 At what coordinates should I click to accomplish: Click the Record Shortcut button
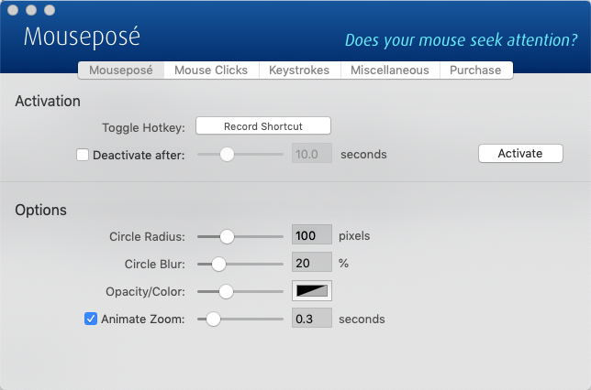[x=263, y=126]
